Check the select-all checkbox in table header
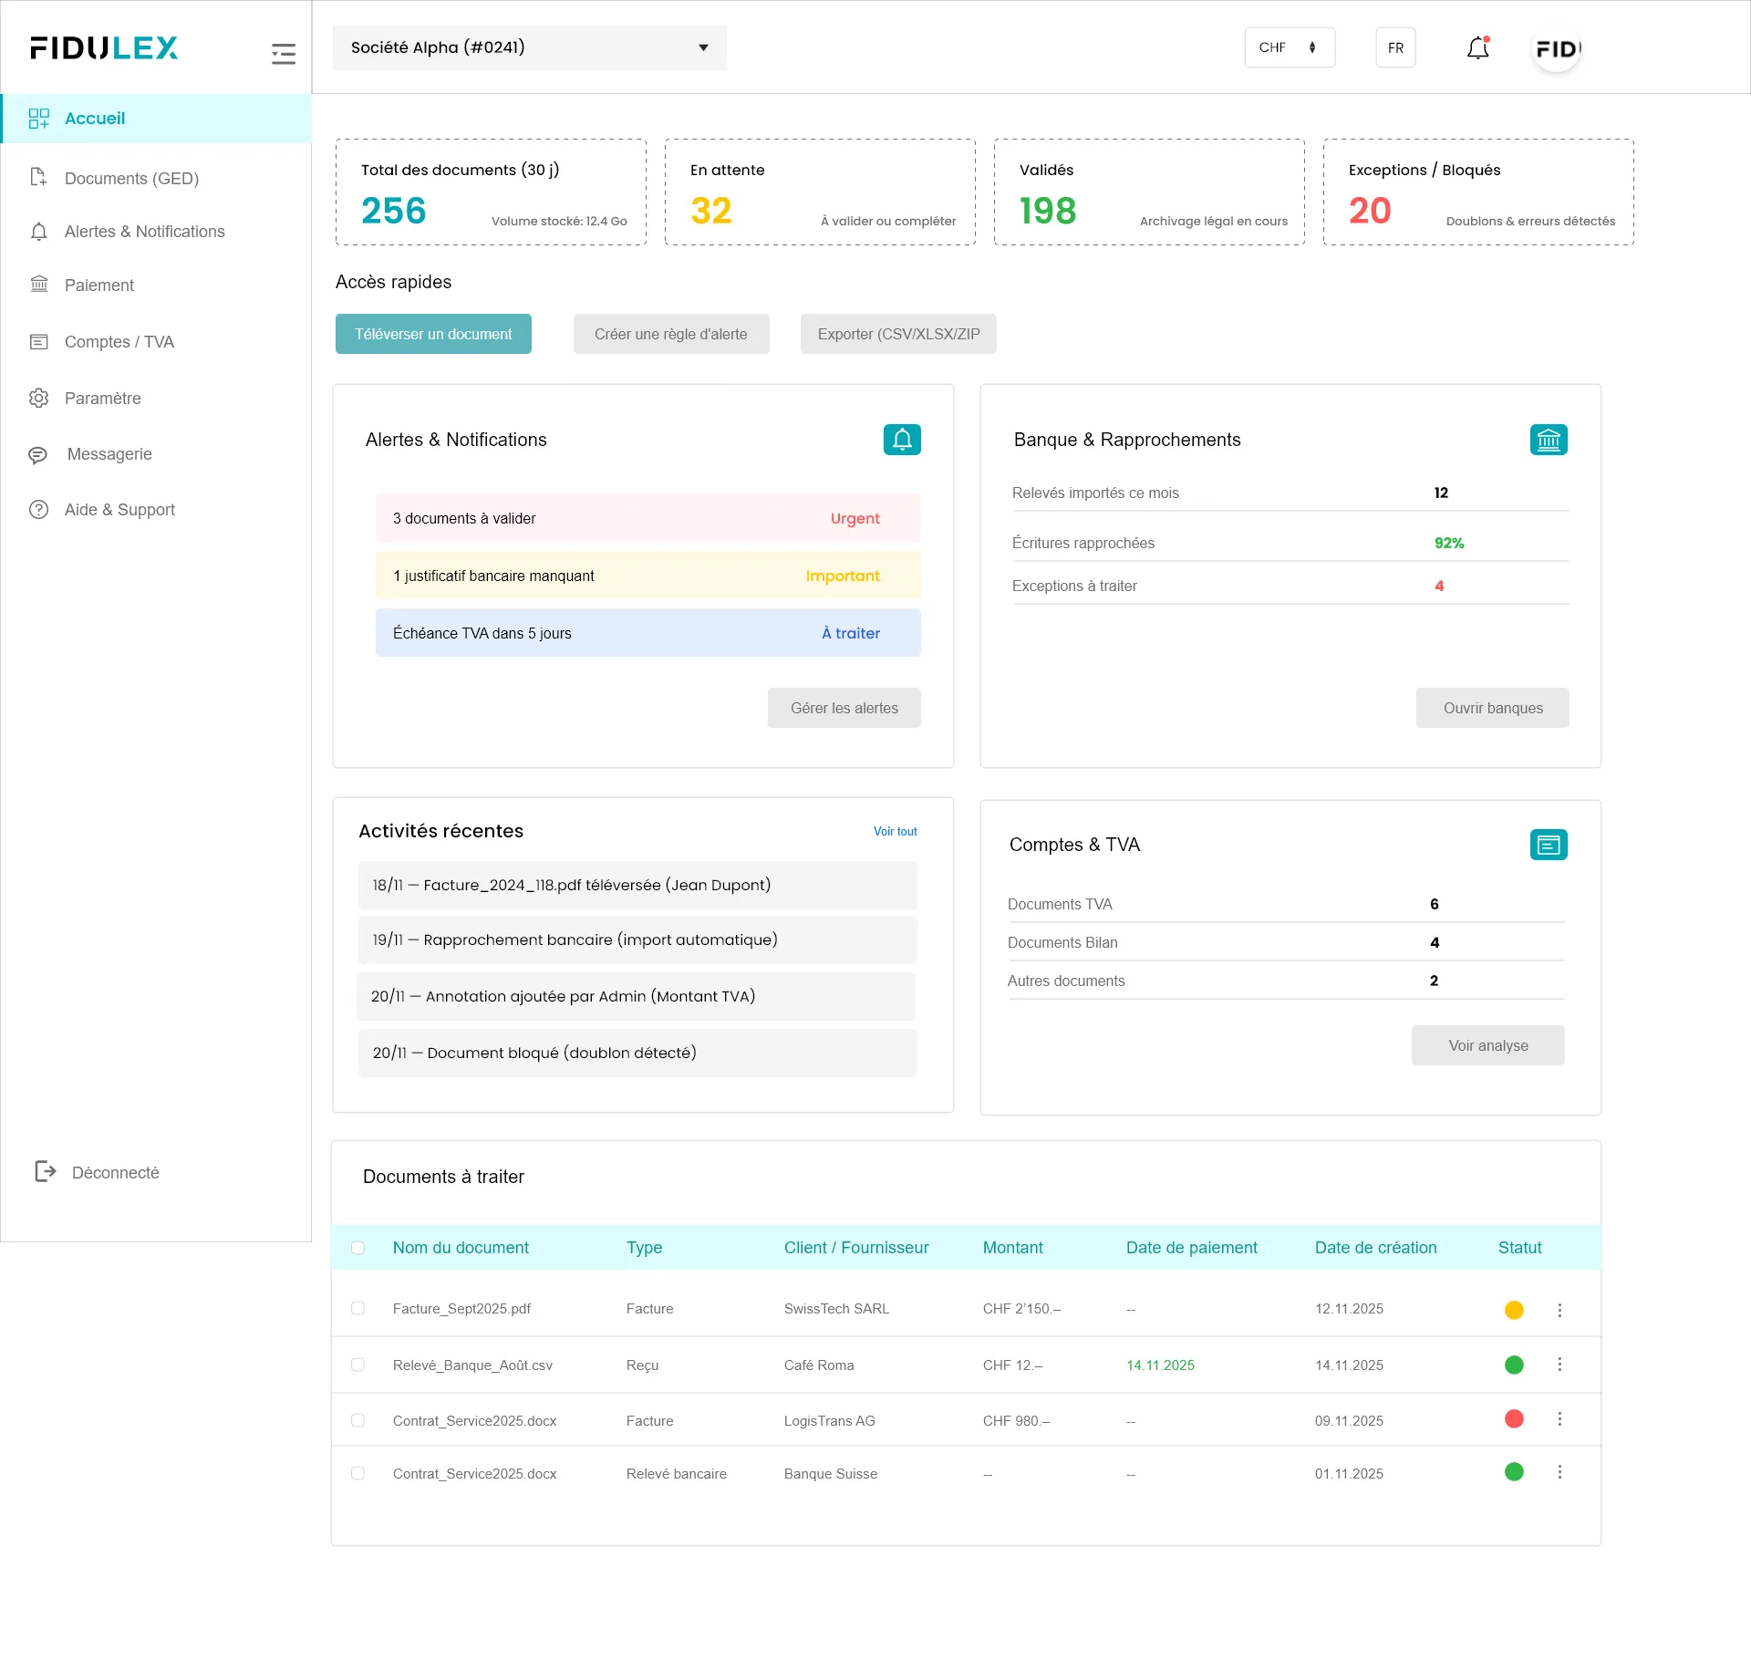The image size is (1751, 1661). [357, 1248]
